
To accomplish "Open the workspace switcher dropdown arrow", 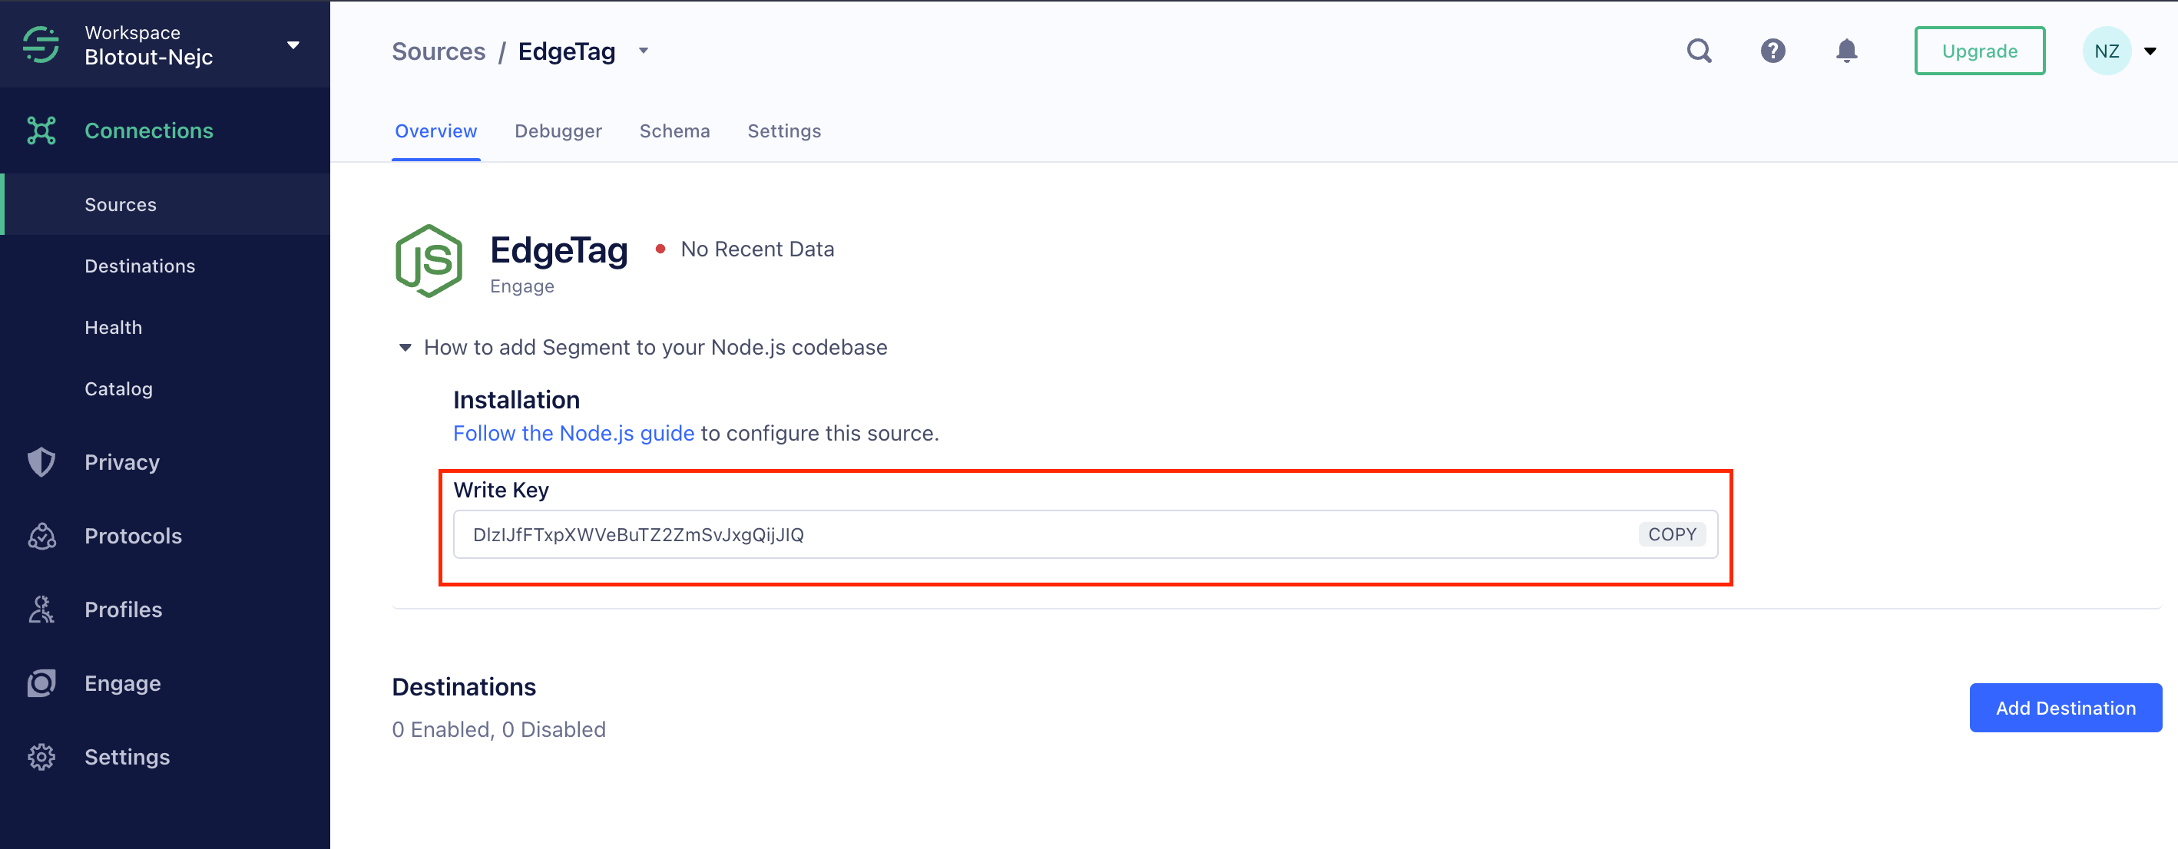I will (293, 45).
